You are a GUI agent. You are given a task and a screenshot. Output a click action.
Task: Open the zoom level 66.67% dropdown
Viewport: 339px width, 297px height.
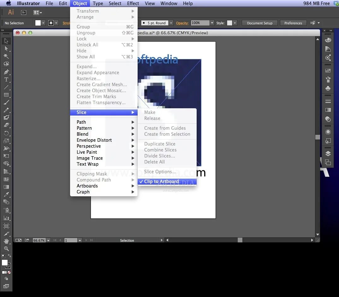pyautogui.click(x=48, y=241)
